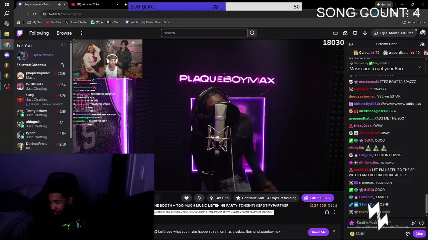Collapse the For You sidebar
Screen dimensions: 428x240
pyautogui.click(x=63, y=45)
